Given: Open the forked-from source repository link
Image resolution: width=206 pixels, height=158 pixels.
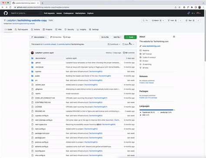Looking at the screenshot, I should pos(23,23).
